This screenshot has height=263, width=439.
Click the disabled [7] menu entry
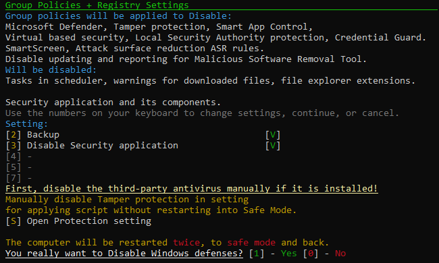click(18, 178)
